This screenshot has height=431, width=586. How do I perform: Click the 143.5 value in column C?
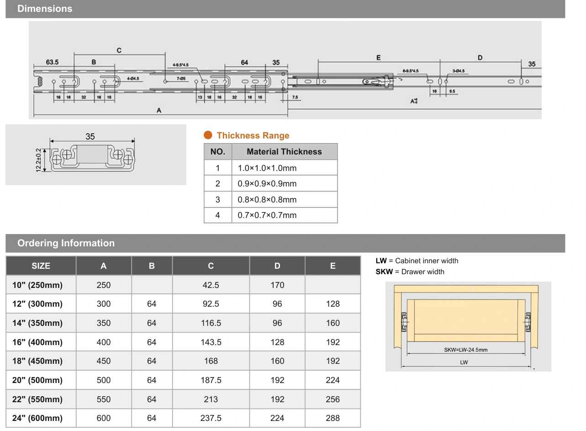pyautogui.click(x=211, y=342)
